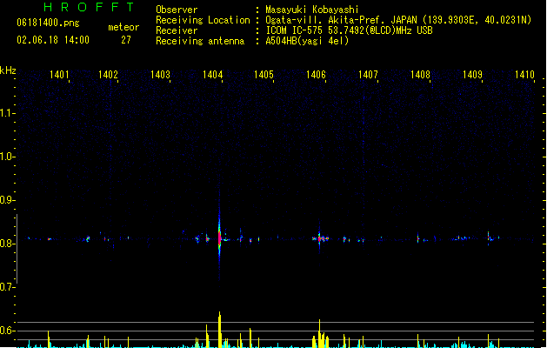Click the 1.1 frequency axis label
Image resolution: width=547 pixels, height=348 pixels.
(x=6, y=113)
